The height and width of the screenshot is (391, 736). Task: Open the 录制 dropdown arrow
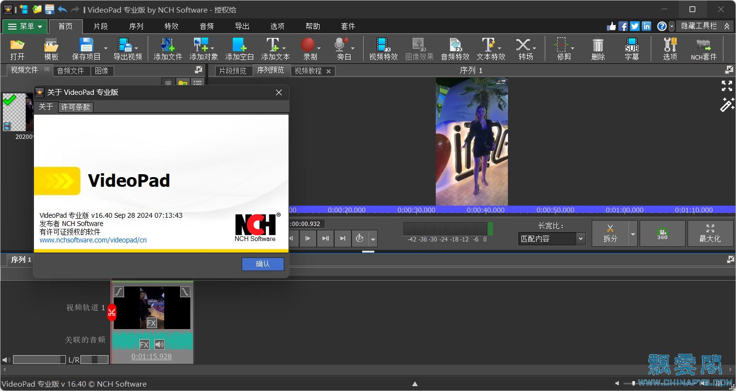[319, 48]
